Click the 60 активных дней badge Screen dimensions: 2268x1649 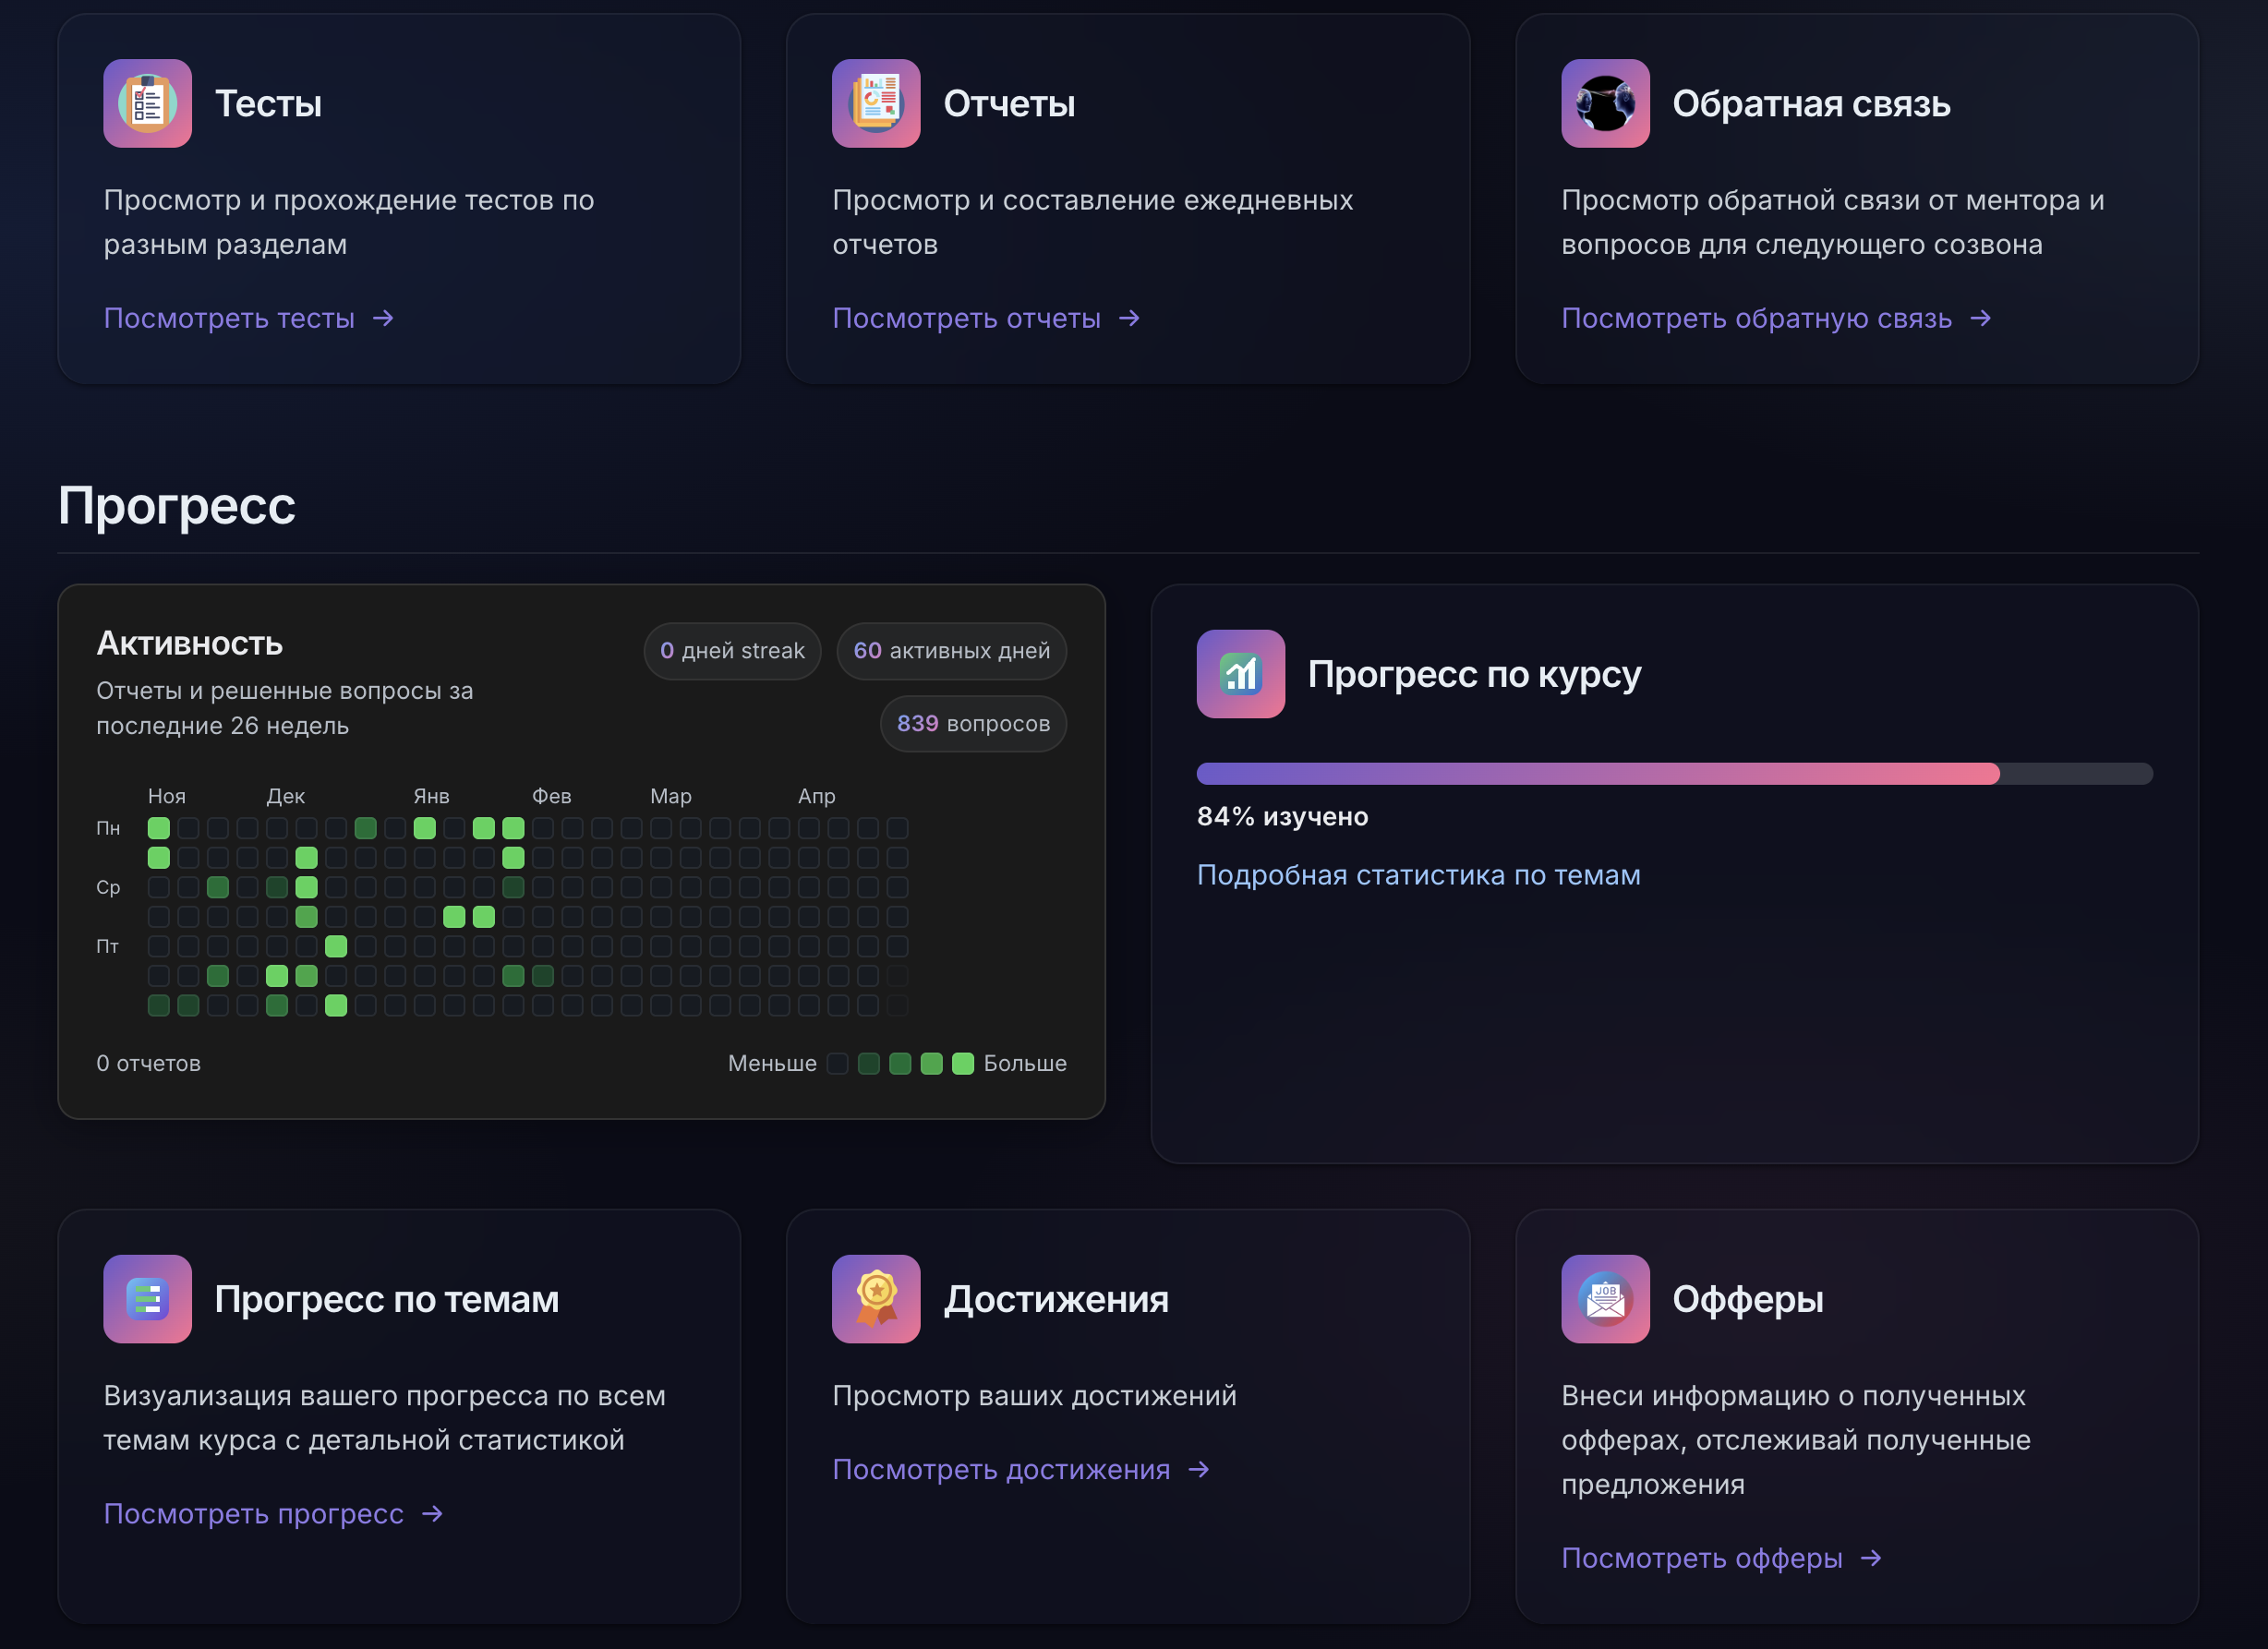(x=951, y=651)
